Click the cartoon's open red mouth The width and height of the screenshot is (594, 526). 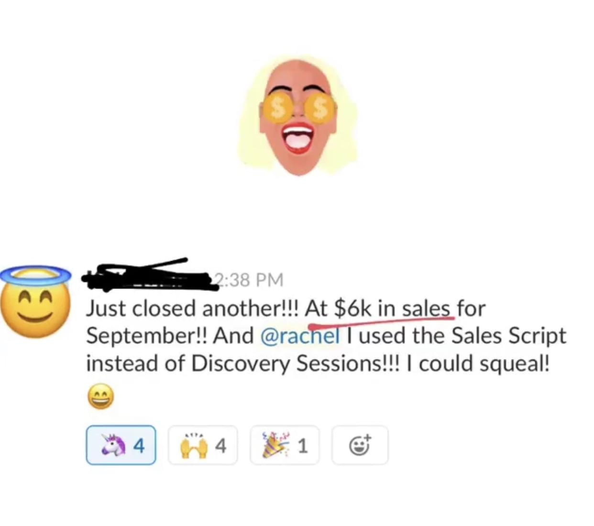298,137
